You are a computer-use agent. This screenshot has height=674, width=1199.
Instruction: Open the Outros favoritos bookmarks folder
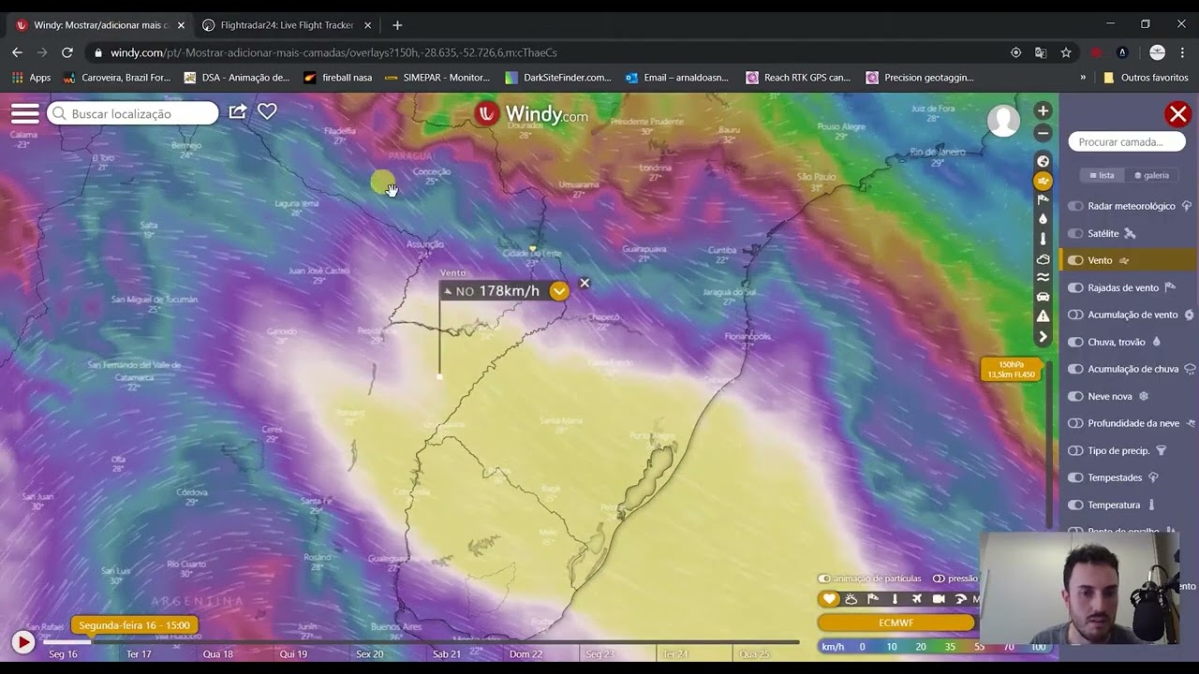[1145, 78]
